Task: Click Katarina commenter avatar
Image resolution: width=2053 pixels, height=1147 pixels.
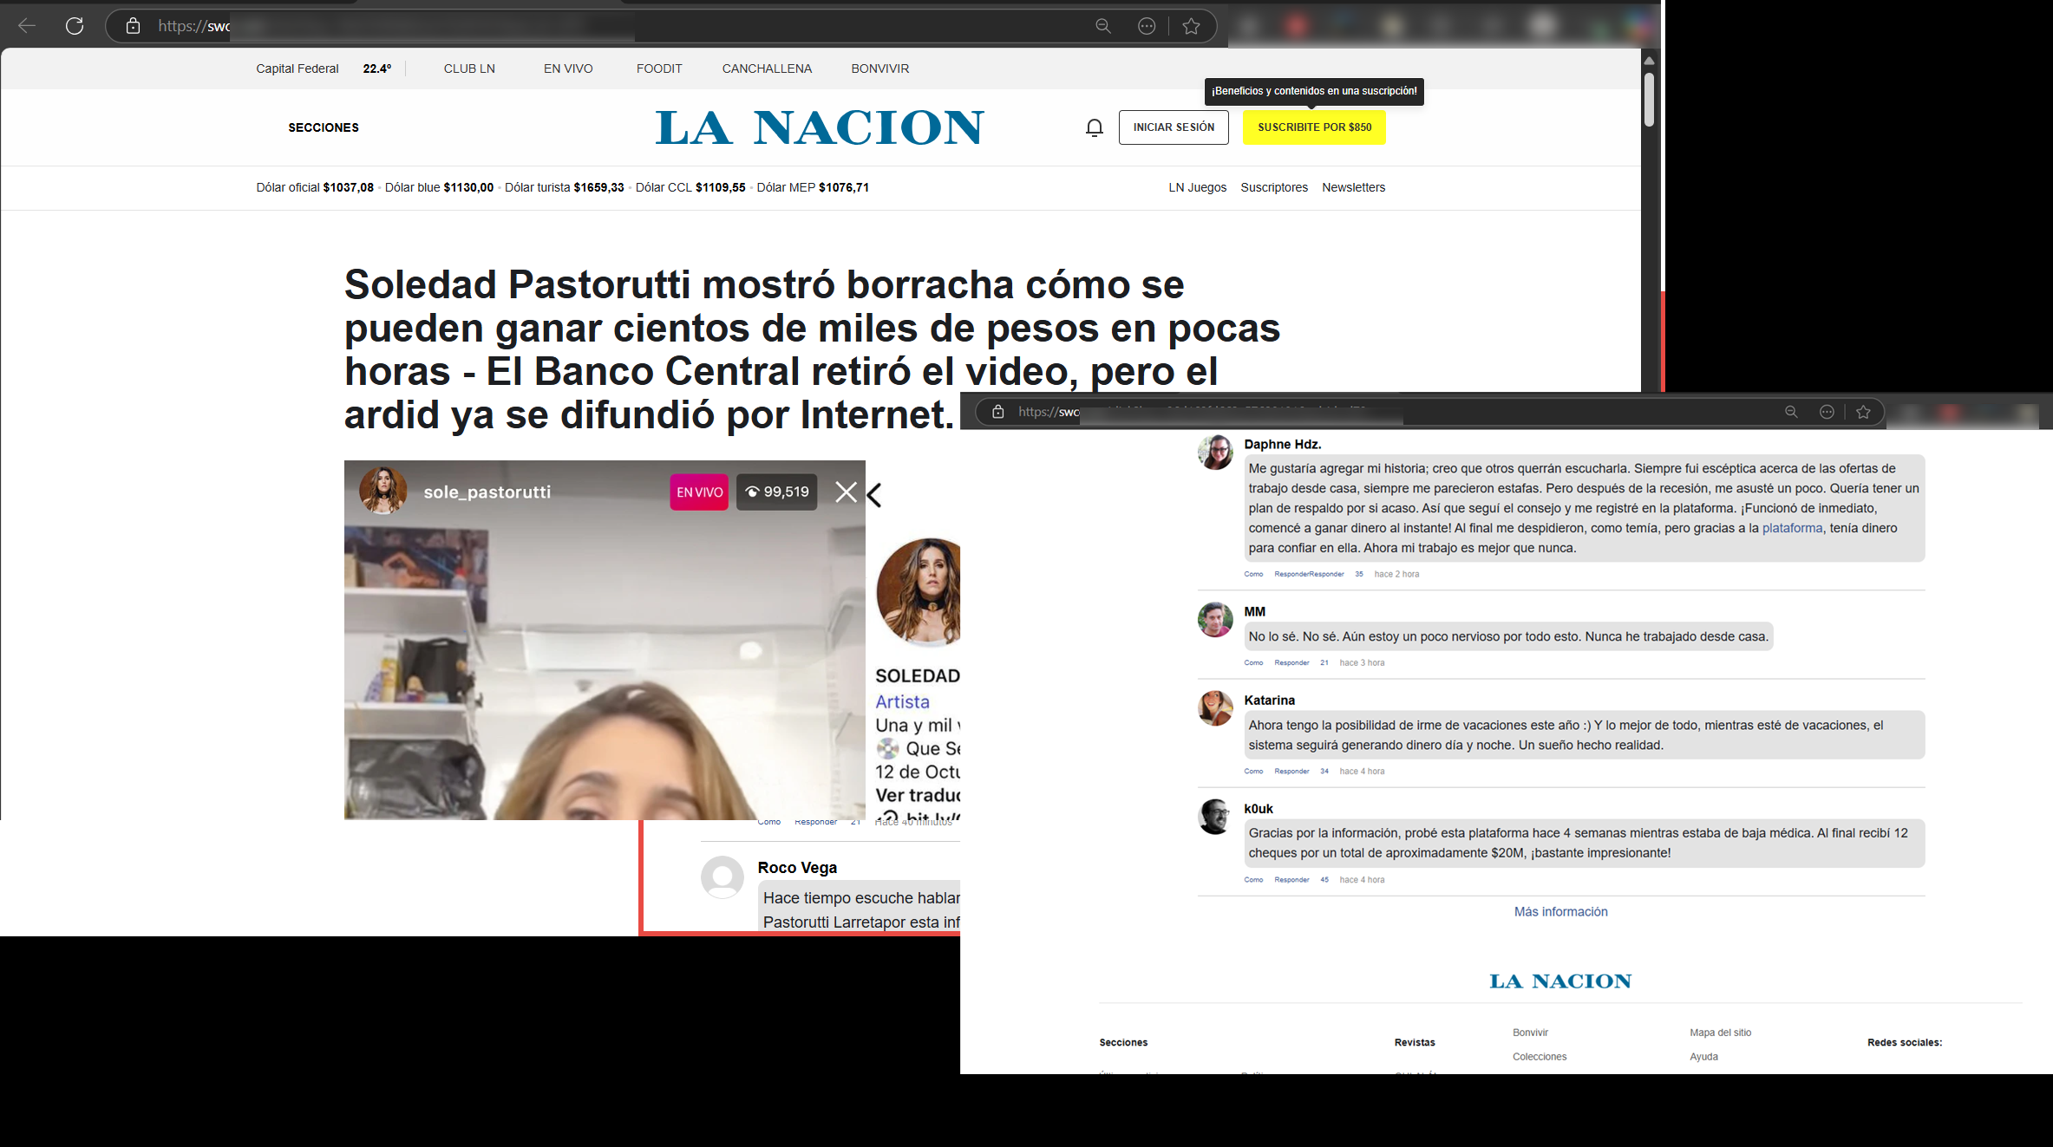Action: [x=1215, y=707]
